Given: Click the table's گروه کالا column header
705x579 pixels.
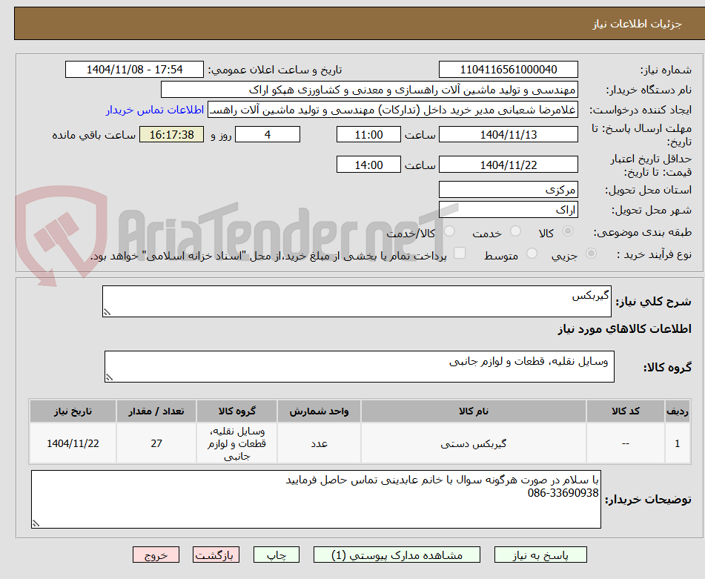Looking at the screenshot, I should tap(237, 411).
